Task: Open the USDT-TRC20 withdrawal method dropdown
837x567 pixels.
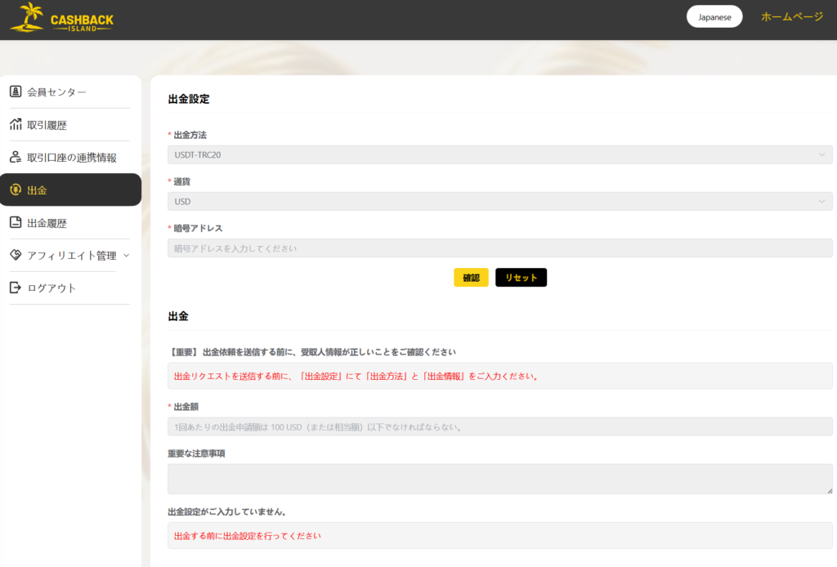Action: click(x=499, y=154)
